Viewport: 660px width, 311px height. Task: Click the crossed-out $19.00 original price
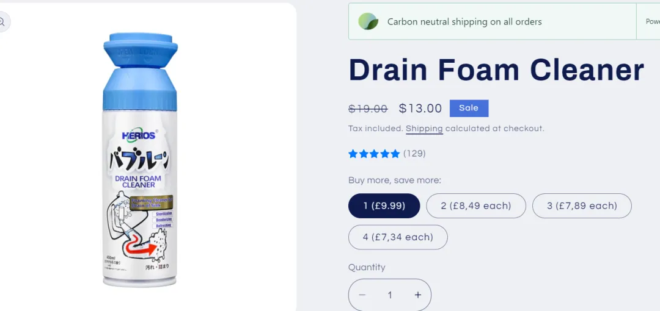coord(368,109)
